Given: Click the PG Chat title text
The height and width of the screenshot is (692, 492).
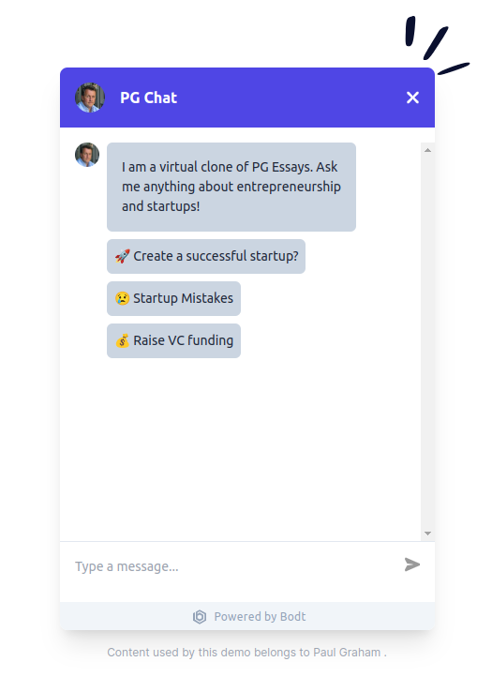Looking at the screenshot, I should click(149, 98).
